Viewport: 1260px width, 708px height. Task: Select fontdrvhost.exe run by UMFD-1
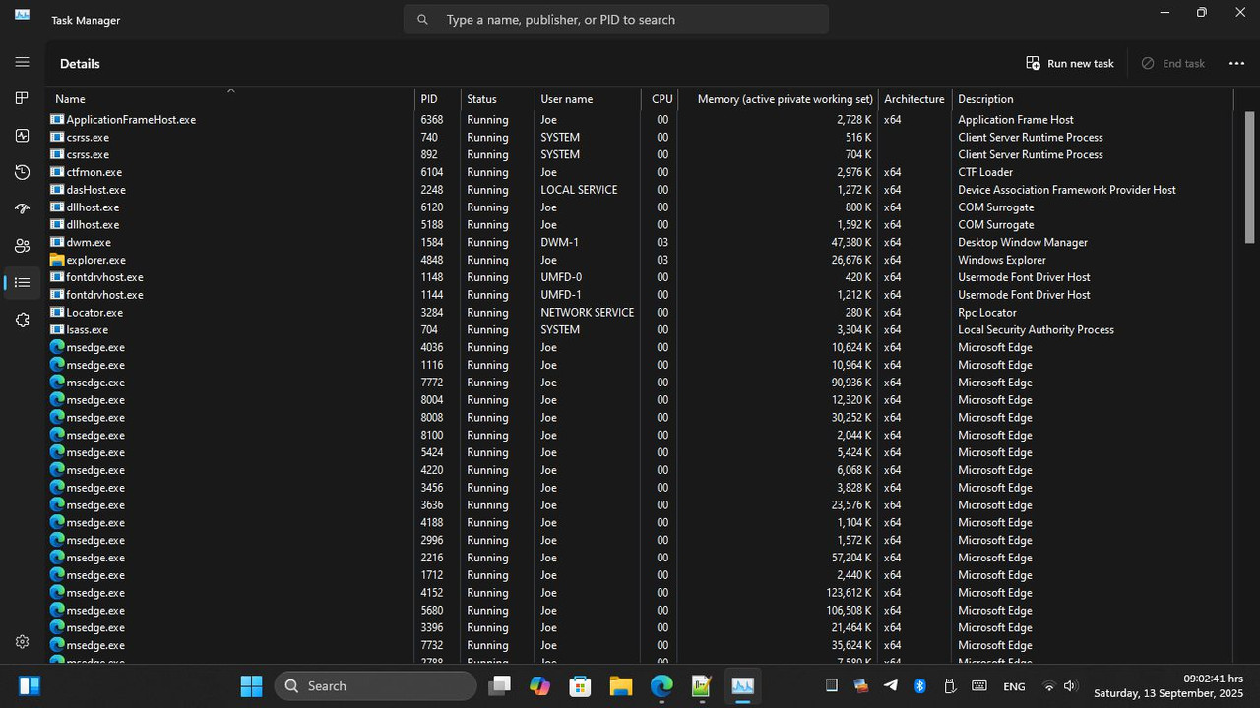tap(641, 295)
